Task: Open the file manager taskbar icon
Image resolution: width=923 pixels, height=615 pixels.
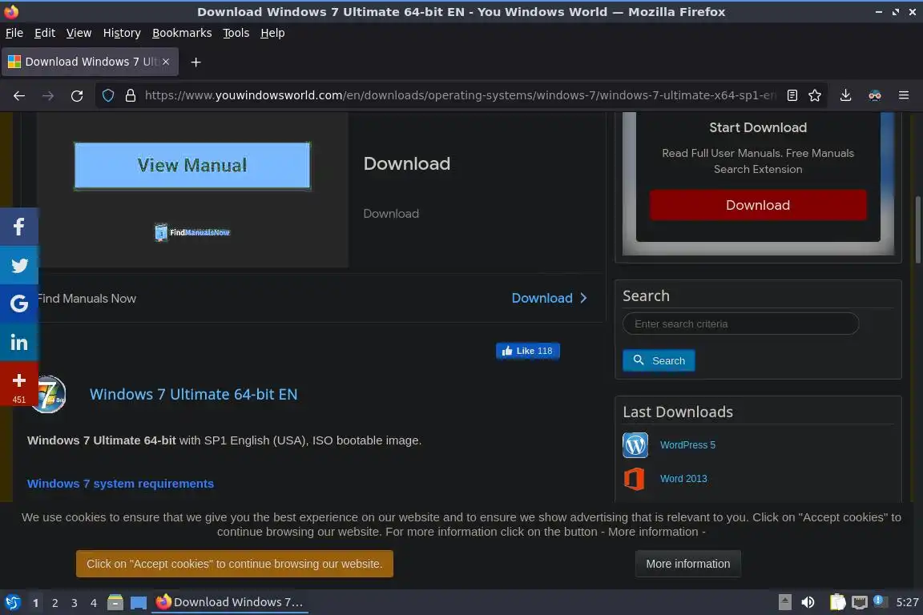Action: click(115, 602)
